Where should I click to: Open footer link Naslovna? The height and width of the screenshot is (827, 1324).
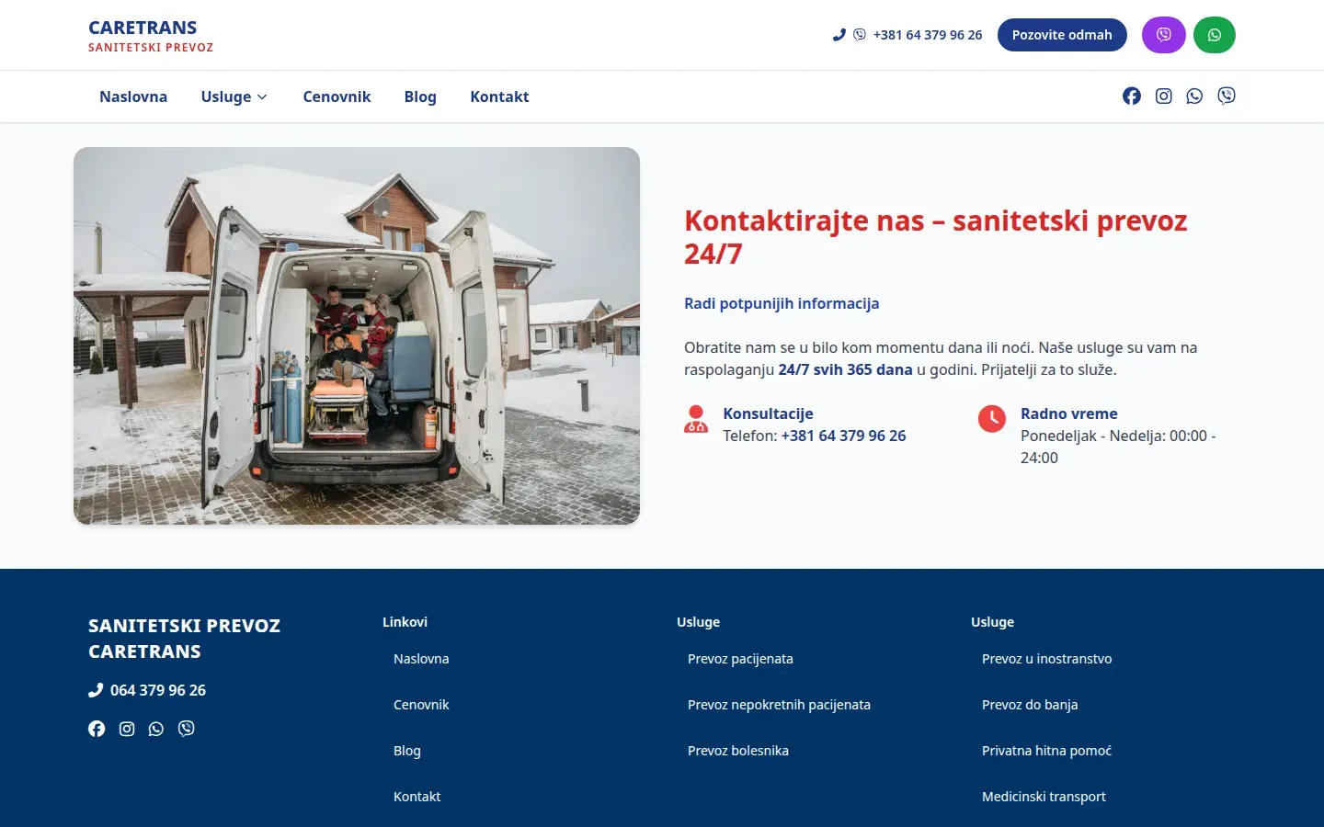point(421,659)
